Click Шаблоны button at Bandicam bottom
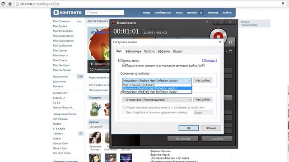This screenshot has width=289, height=162. (x=217, y=139)
